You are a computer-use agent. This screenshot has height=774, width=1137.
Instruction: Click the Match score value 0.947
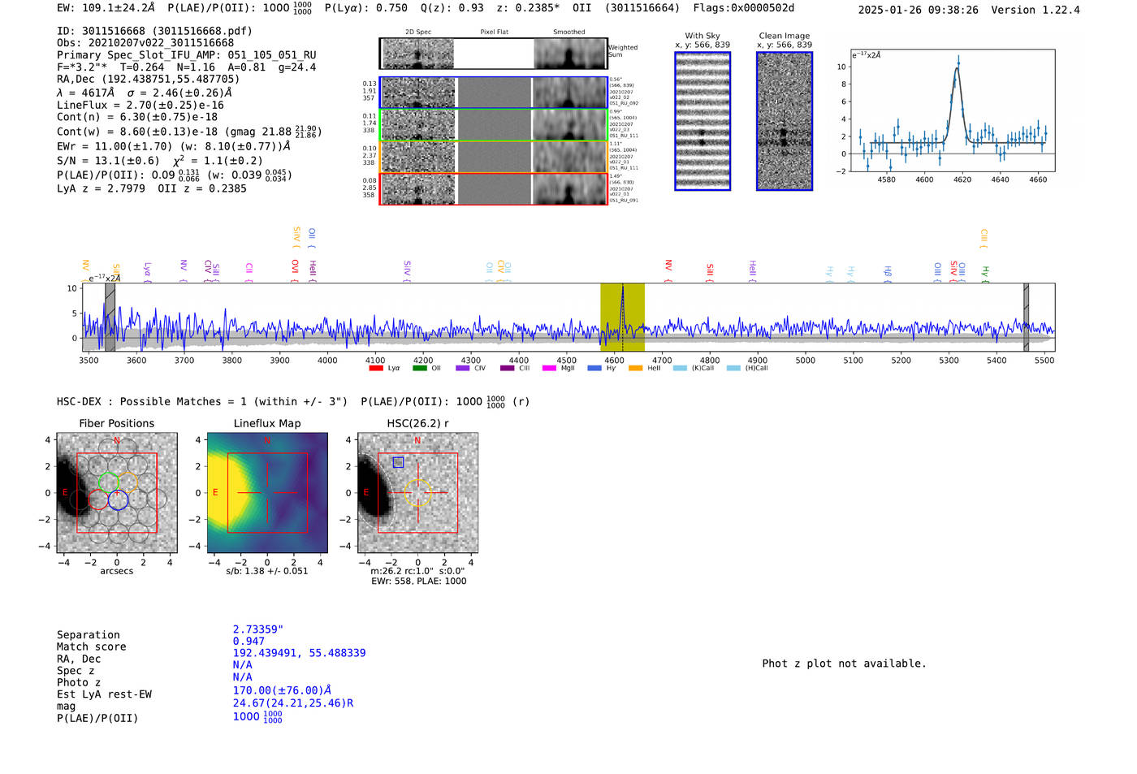click(249, 642)
